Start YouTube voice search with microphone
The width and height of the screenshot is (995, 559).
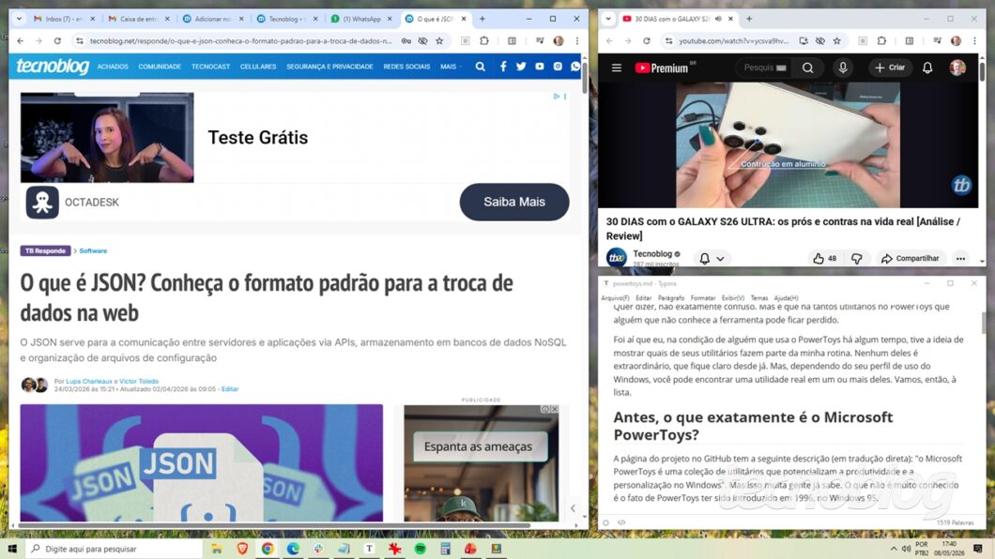pos(843,68)
